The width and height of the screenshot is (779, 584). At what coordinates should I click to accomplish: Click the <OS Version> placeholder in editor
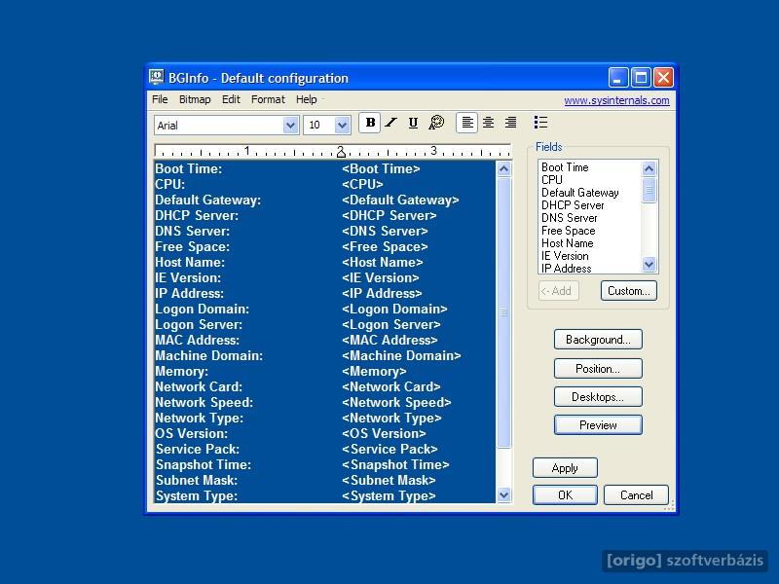(384, 433)
